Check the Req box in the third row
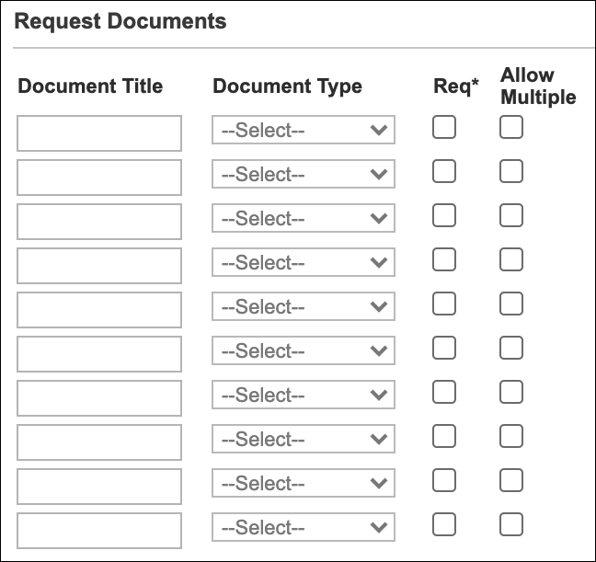Image resolution: width=596 pixels, height=562 pixels. 444,215
